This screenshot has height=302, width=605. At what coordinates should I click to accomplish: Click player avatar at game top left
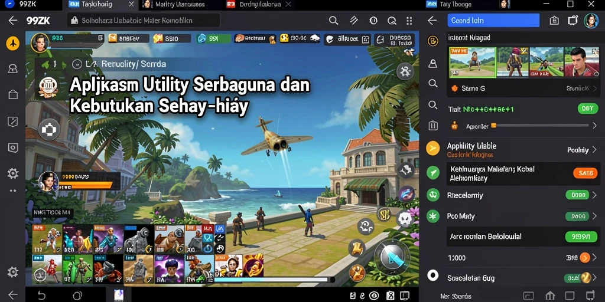tap(40, 42)
